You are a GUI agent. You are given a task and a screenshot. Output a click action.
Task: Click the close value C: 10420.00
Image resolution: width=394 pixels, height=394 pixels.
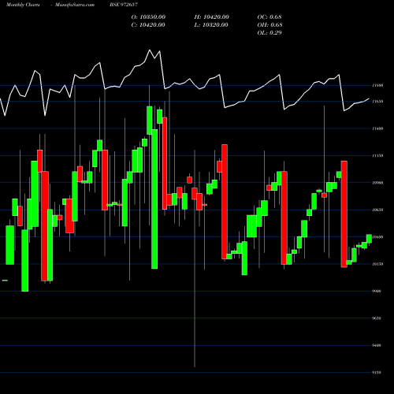click(148, 24)
